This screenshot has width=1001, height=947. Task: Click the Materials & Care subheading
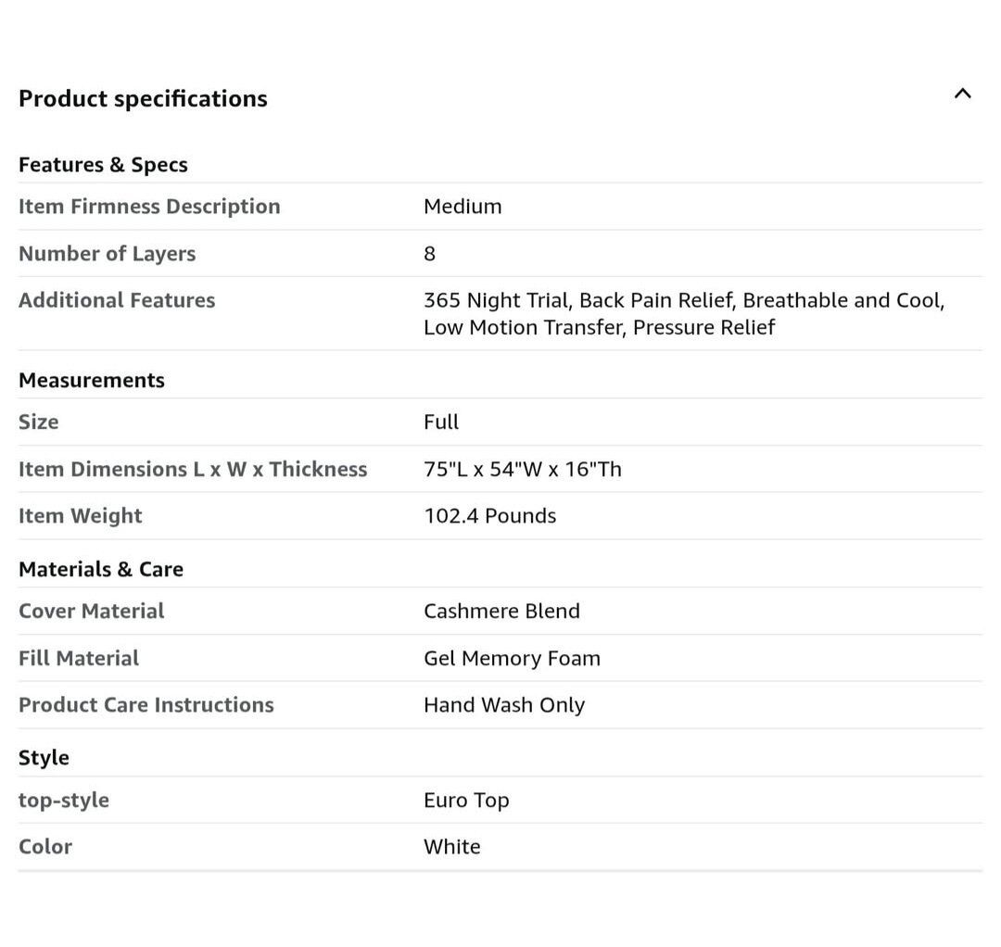pos(101,569)
